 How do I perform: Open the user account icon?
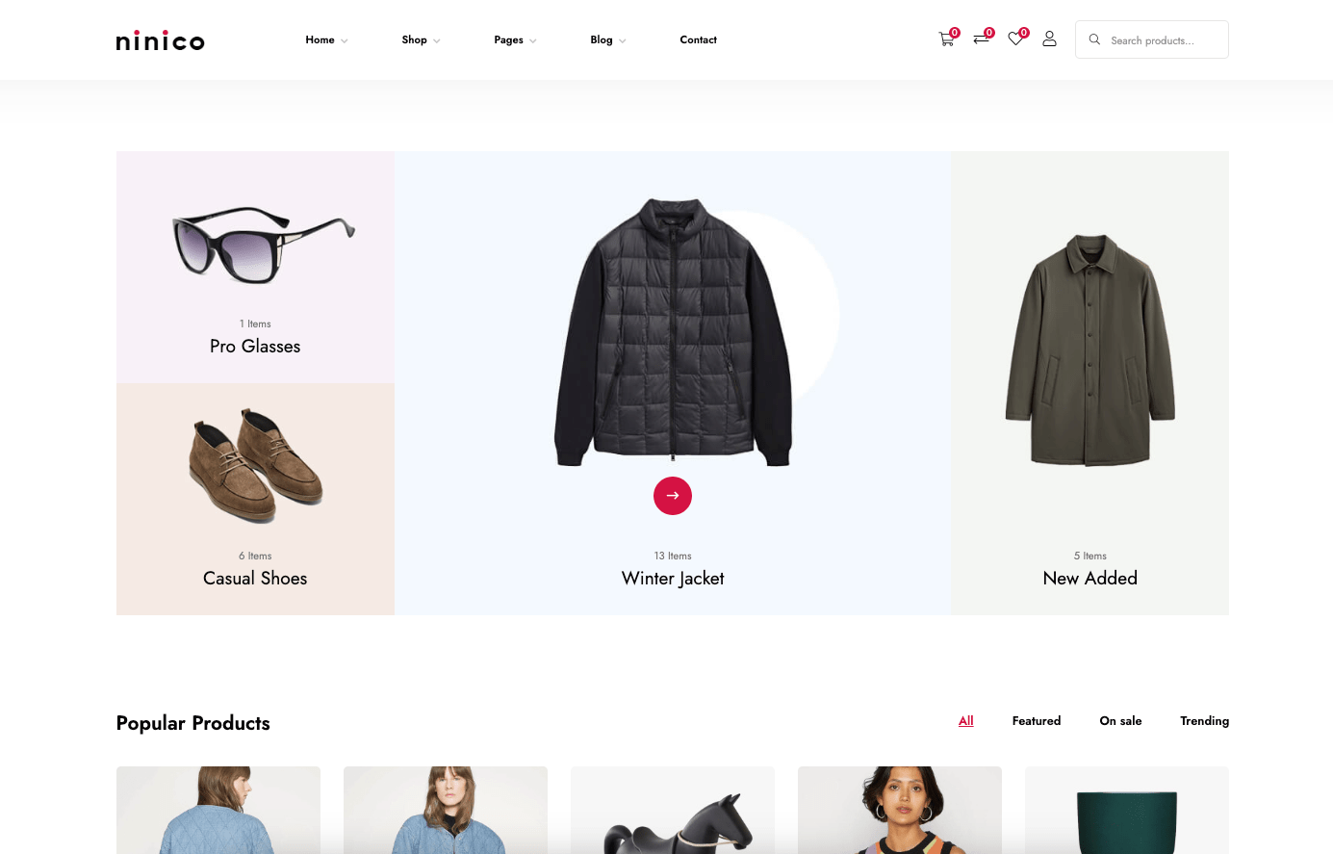click(1049, 39)
